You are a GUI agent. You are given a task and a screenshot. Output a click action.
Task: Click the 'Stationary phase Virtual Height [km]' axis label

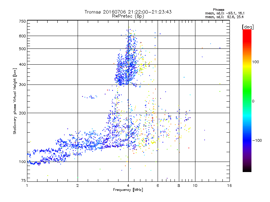[x=15, y=101]
